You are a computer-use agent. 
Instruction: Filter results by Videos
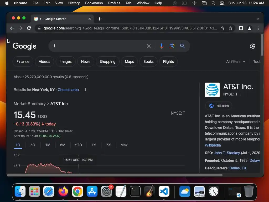point(44,62)
